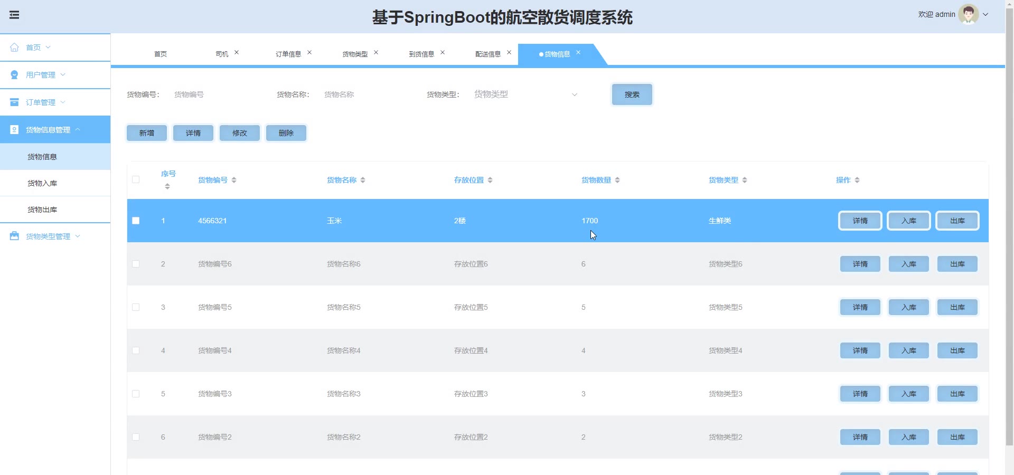Screen dimensions: 1014x475
Task: Select checkbox for 货物编号3 row
Action: point(136,394)
